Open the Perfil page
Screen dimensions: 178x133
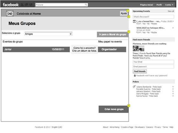pyautogui.click(x=159, y=5)
